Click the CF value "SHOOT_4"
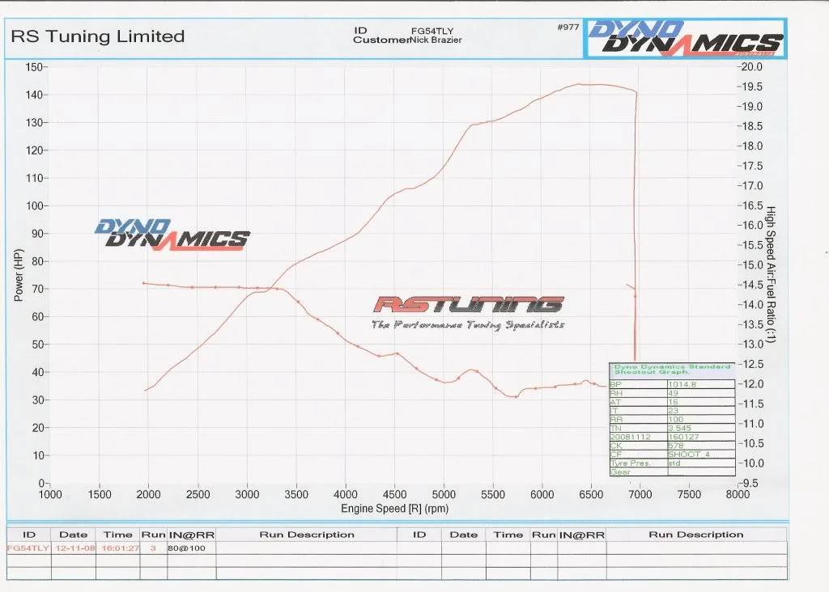 (x=689, y=455)
